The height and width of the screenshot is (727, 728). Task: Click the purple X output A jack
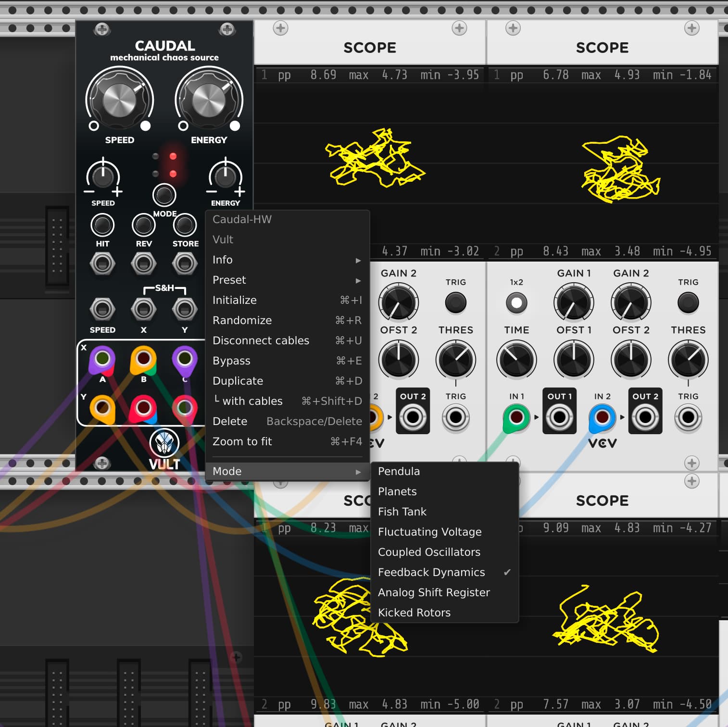(x=102, y=359)
